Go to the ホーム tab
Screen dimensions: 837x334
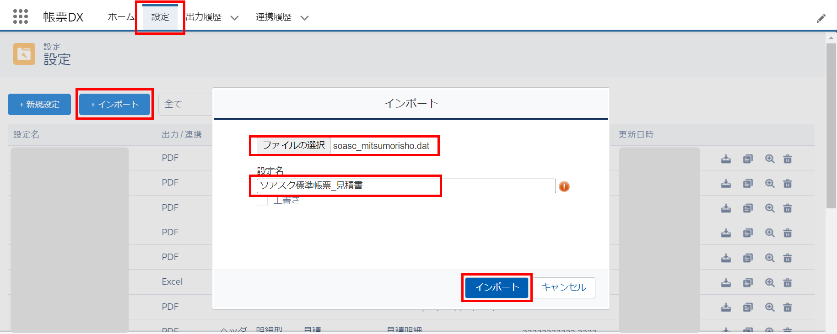(x=121, y=17)
